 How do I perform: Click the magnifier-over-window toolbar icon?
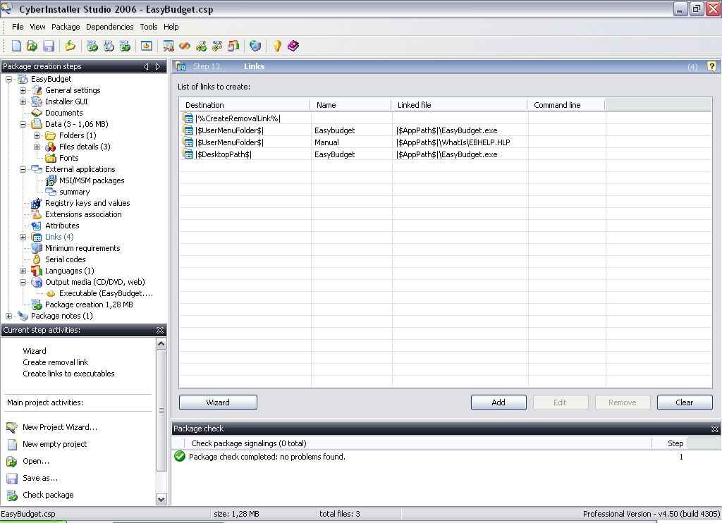(168, 46)
